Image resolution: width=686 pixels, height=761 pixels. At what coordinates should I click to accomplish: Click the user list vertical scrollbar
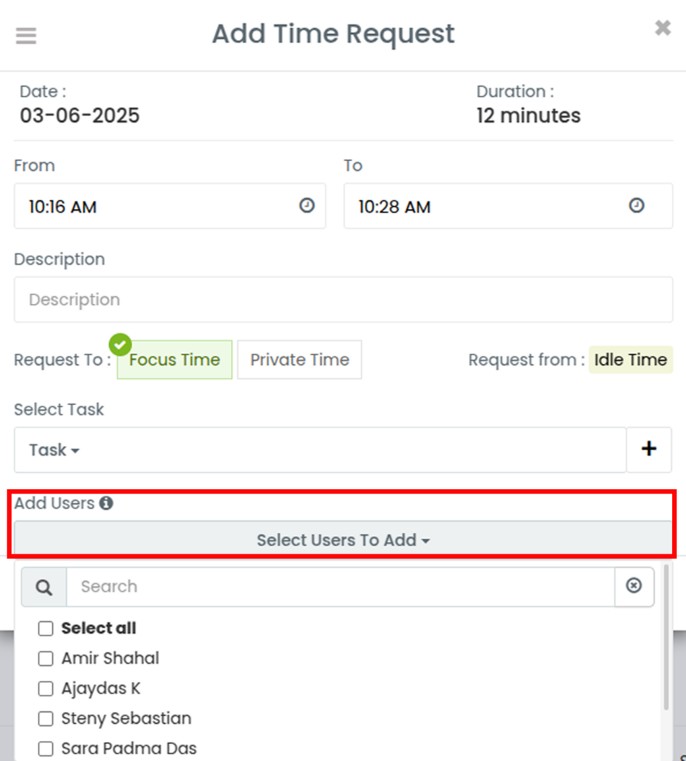(666, 637)
